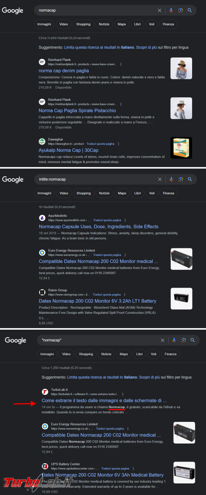This screenshot has height=495, width=206.
Task: Open the UPS Battery Center battery thumbnail
Action: tap(184, 472)
